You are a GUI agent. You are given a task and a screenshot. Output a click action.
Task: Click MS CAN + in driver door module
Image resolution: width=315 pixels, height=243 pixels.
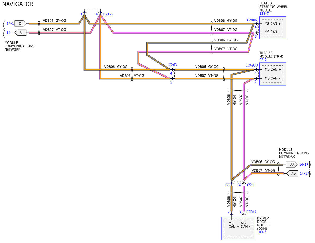[x=234, y=225]
